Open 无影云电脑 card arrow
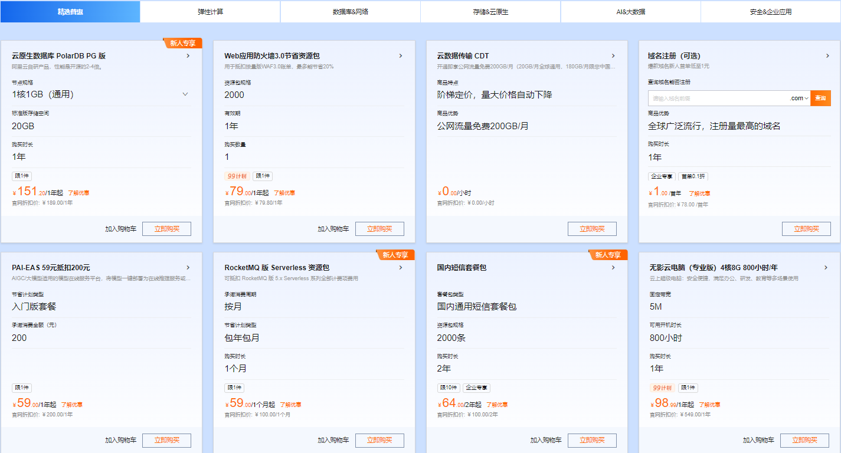This screenshot has height=453, width=841. click(826, 268)
